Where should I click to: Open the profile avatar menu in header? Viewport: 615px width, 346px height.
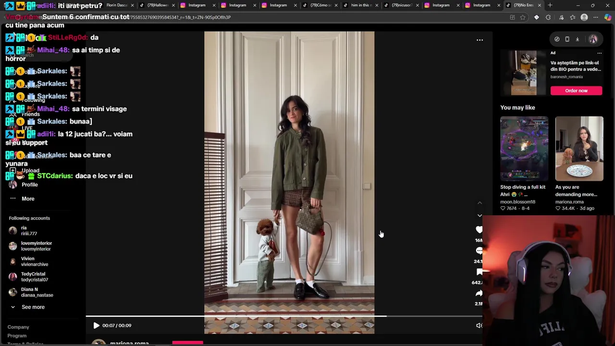click(593, 39)
